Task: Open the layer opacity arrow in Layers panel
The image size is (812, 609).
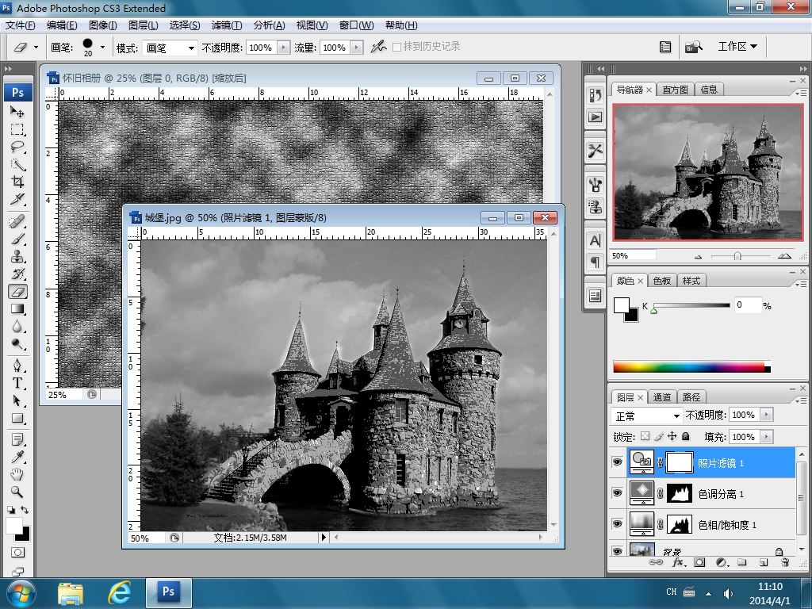Action: tap(767, 415)
